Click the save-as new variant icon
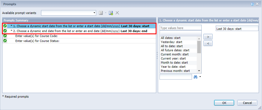Viewport: 262px width, 110px height. tap(111, 13)
